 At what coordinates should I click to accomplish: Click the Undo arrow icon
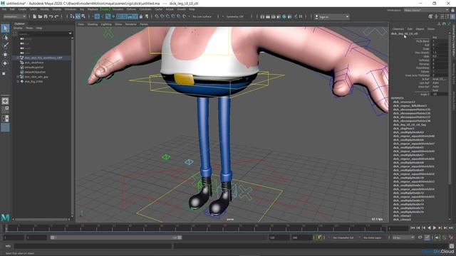point(51,16)
